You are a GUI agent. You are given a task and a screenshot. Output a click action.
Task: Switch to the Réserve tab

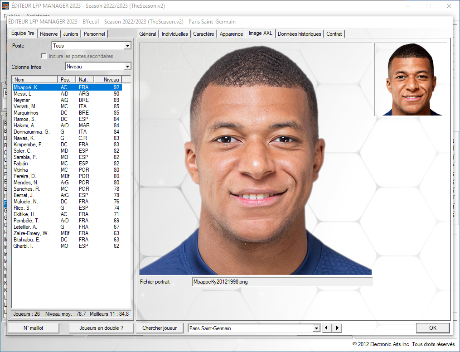48,34
